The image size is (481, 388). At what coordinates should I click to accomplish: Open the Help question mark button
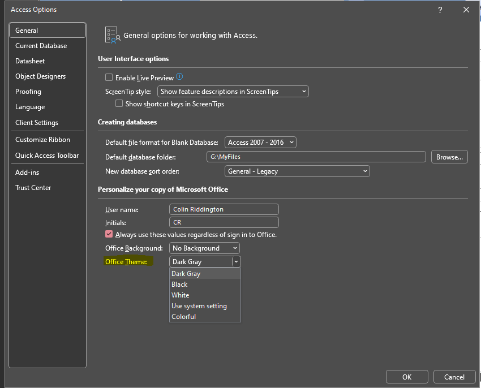click(440, 10)
